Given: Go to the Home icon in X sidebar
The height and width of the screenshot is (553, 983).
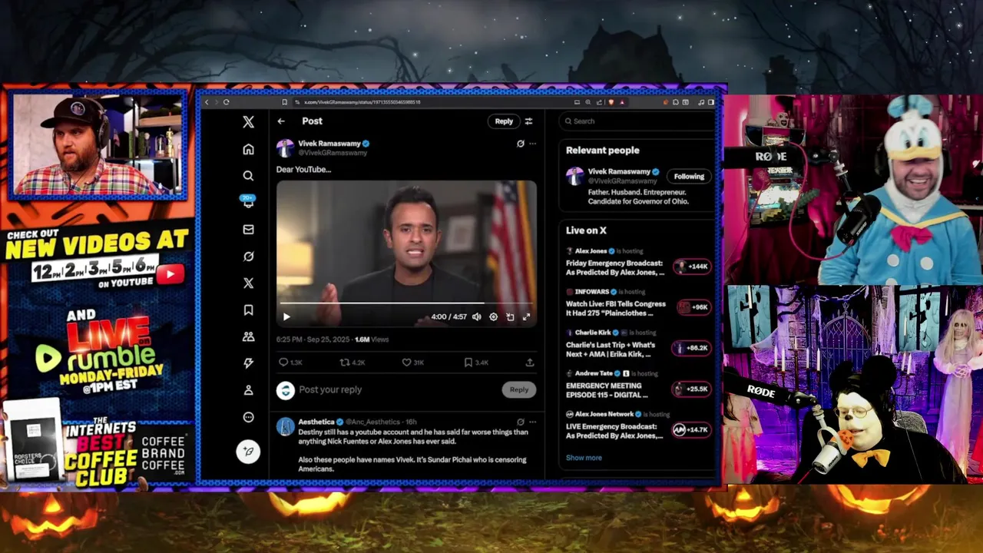Looking at the screenshot, I should (x=248, y=149).
